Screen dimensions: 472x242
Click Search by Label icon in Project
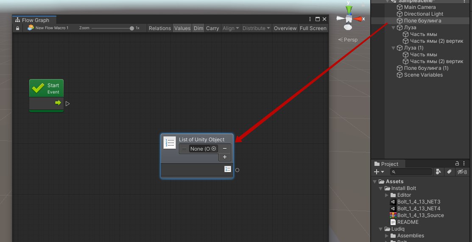click(449, 172)
